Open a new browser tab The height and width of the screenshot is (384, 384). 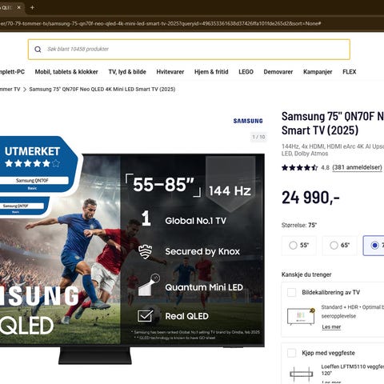32,7
